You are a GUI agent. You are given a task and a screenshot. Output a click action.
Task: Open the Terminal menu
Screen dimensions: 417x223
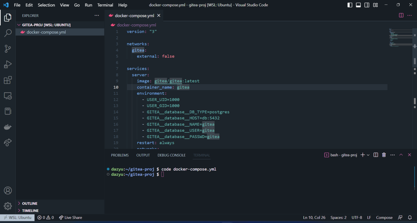105,5
